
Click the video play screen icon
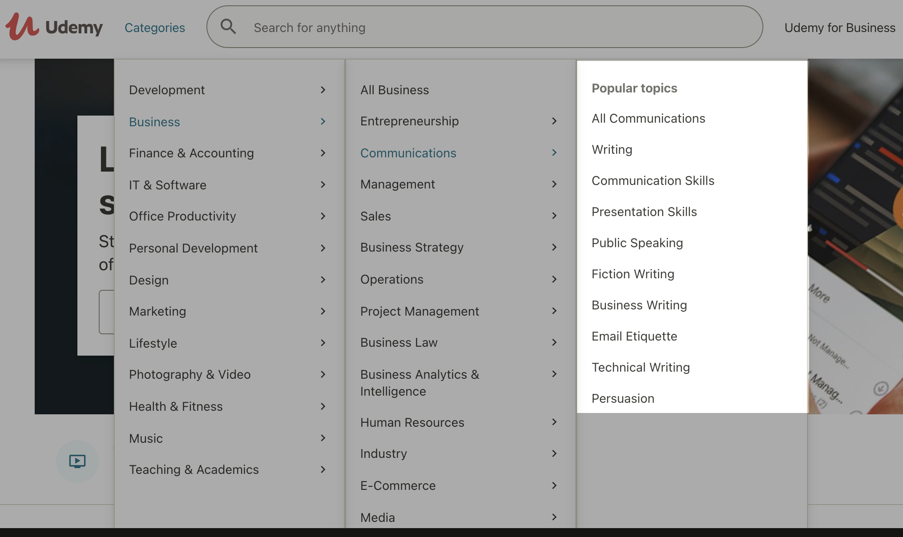click(x=77, y=461)
